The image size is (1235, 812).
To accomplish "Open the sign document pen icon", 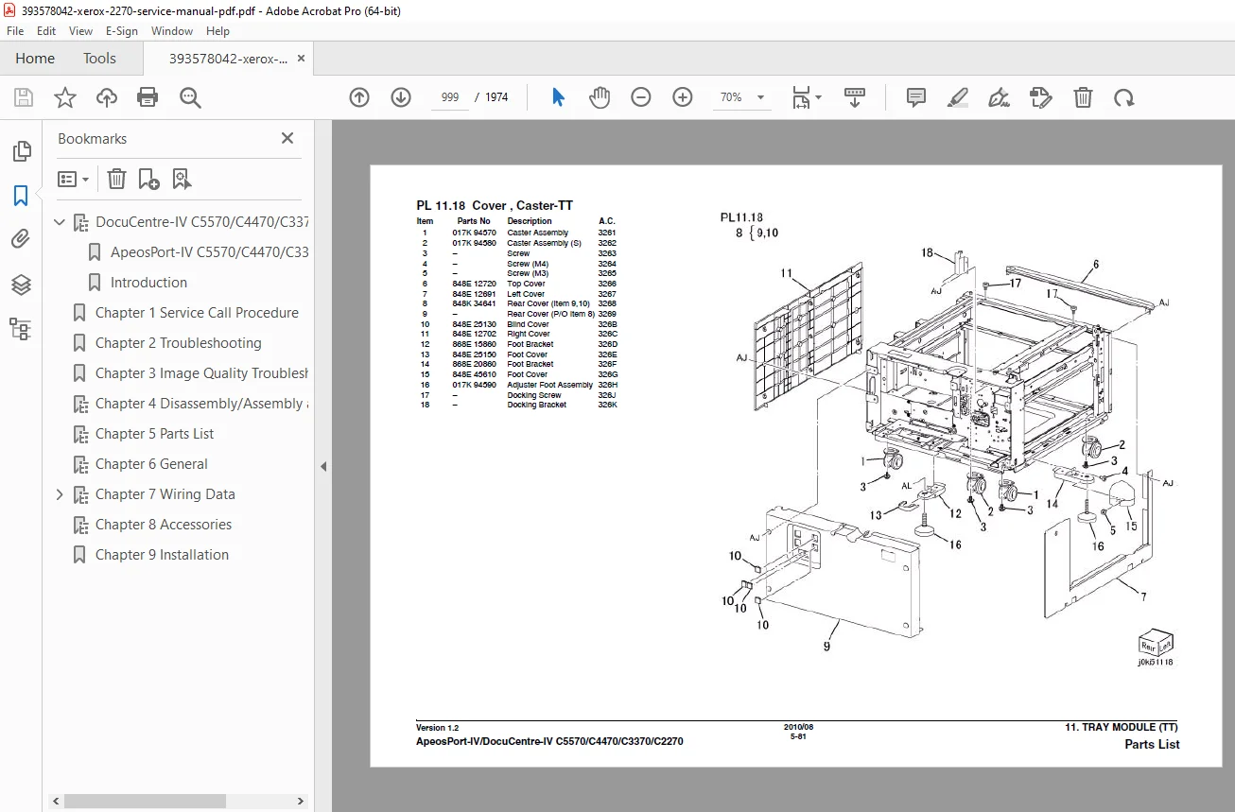I will click(x=999, y=97).
